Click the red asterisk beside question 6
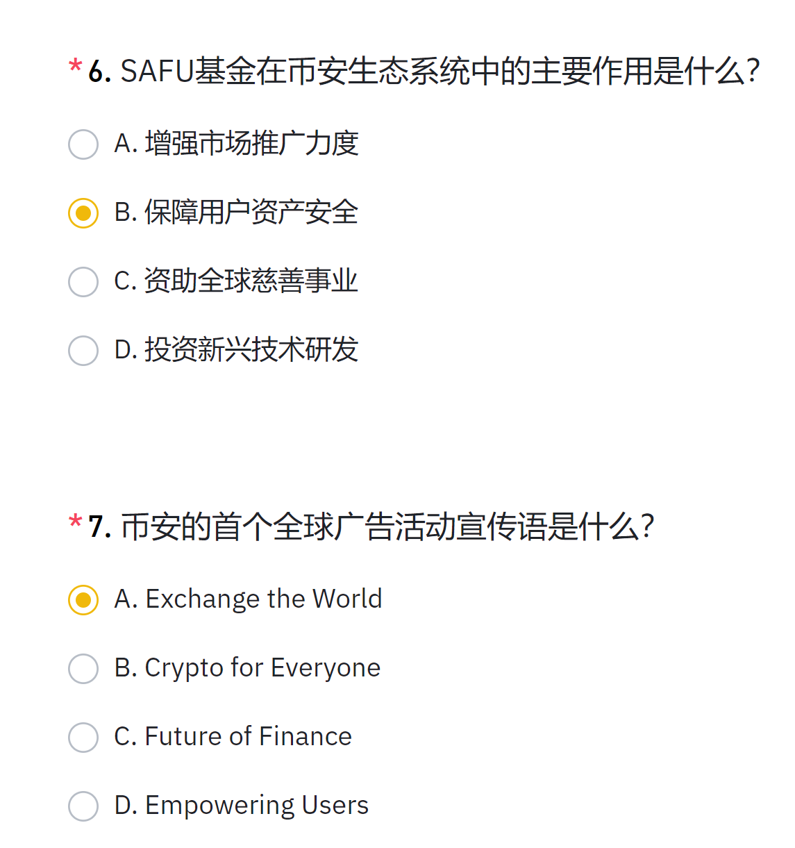This screenshot has height=848, width=795. pyautogui.click(x=75, y=67)
